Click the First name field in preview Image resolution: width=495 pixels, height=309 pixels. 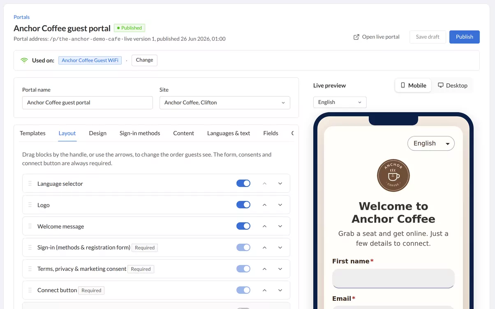tap(393, 279)
